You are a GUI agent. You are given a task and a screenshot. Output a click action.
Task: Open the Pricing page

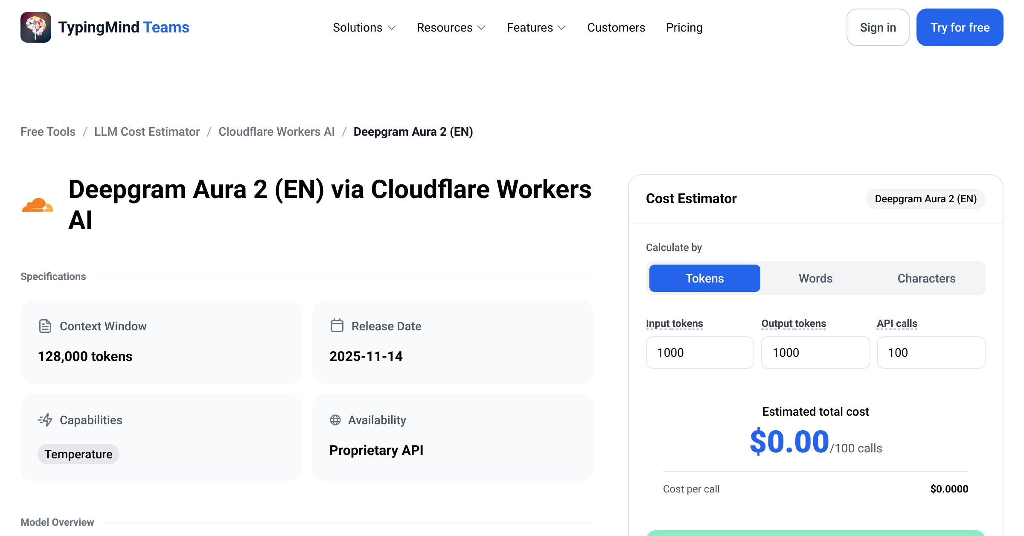click(x=684, y=27)
